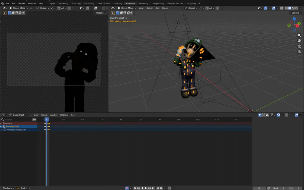304x190 pixels.
Task: Expand the Armature.001Action channel
Action: tap(2, 130)
